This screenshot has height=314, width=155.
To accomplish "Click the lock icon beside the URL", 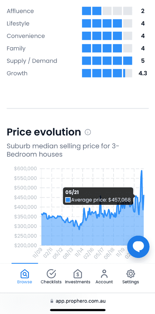I will 52,301.
